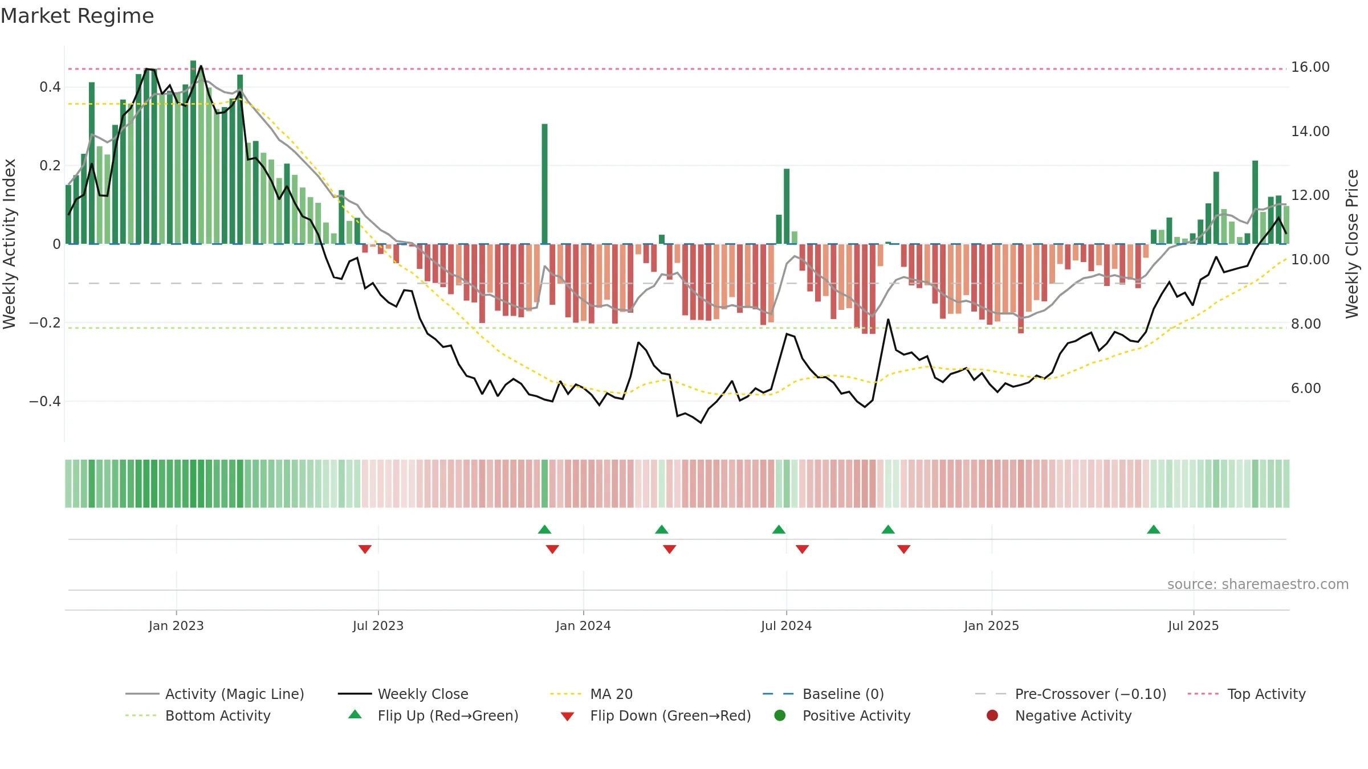
Task: Click the Flip Up green triangle legend icon
Action: coord(355,714)
